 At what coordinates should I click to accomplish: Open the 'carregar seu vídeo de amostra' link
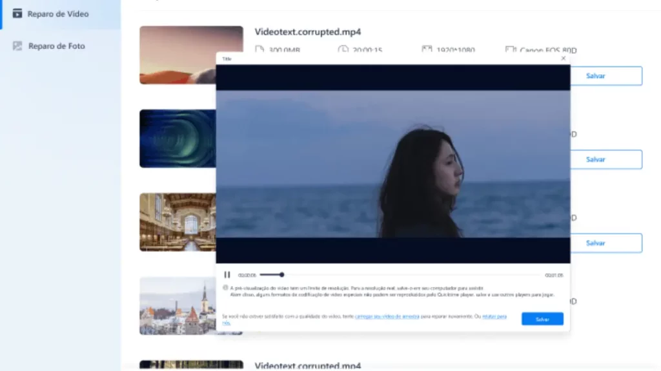(x=387, y=316)
